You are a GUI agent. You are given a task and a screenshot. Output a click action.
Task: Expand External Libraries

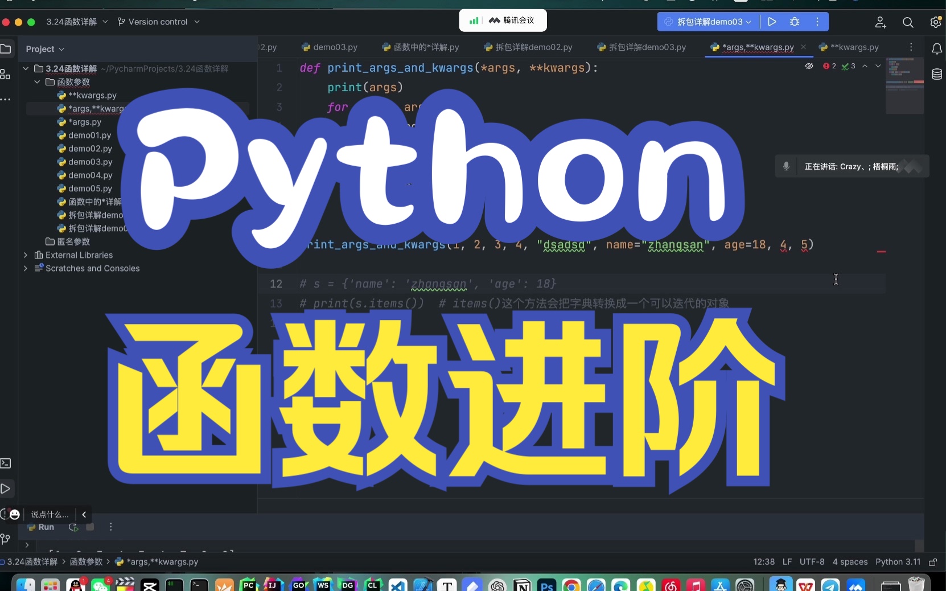click(x=25, y=255)
